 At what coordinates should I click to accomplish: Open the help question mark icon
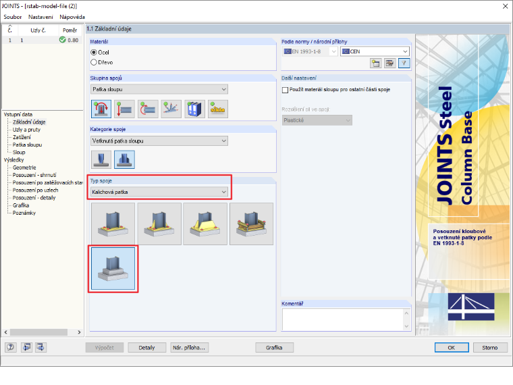pos(11,347)
